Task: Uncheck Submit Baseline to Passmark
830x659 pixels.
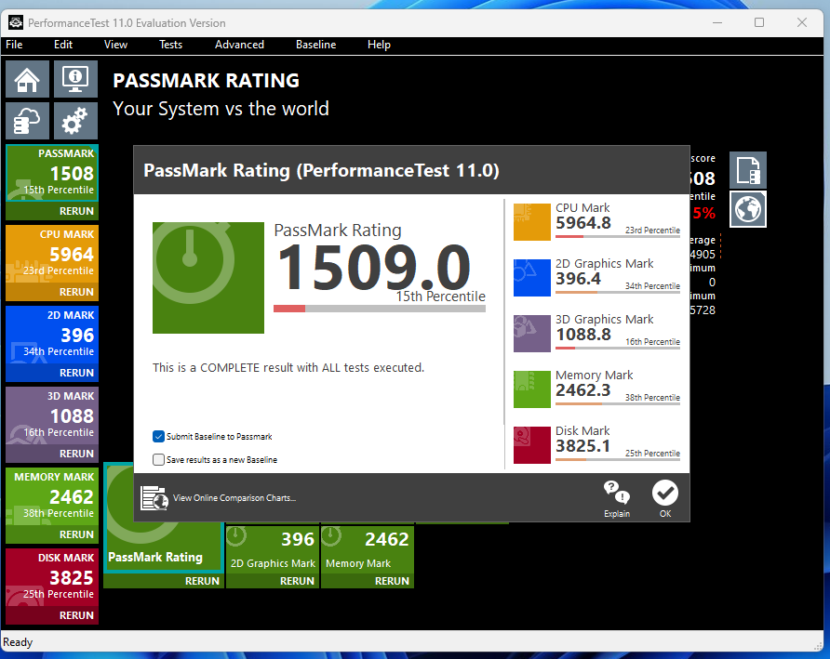Action: coord(159,436)
